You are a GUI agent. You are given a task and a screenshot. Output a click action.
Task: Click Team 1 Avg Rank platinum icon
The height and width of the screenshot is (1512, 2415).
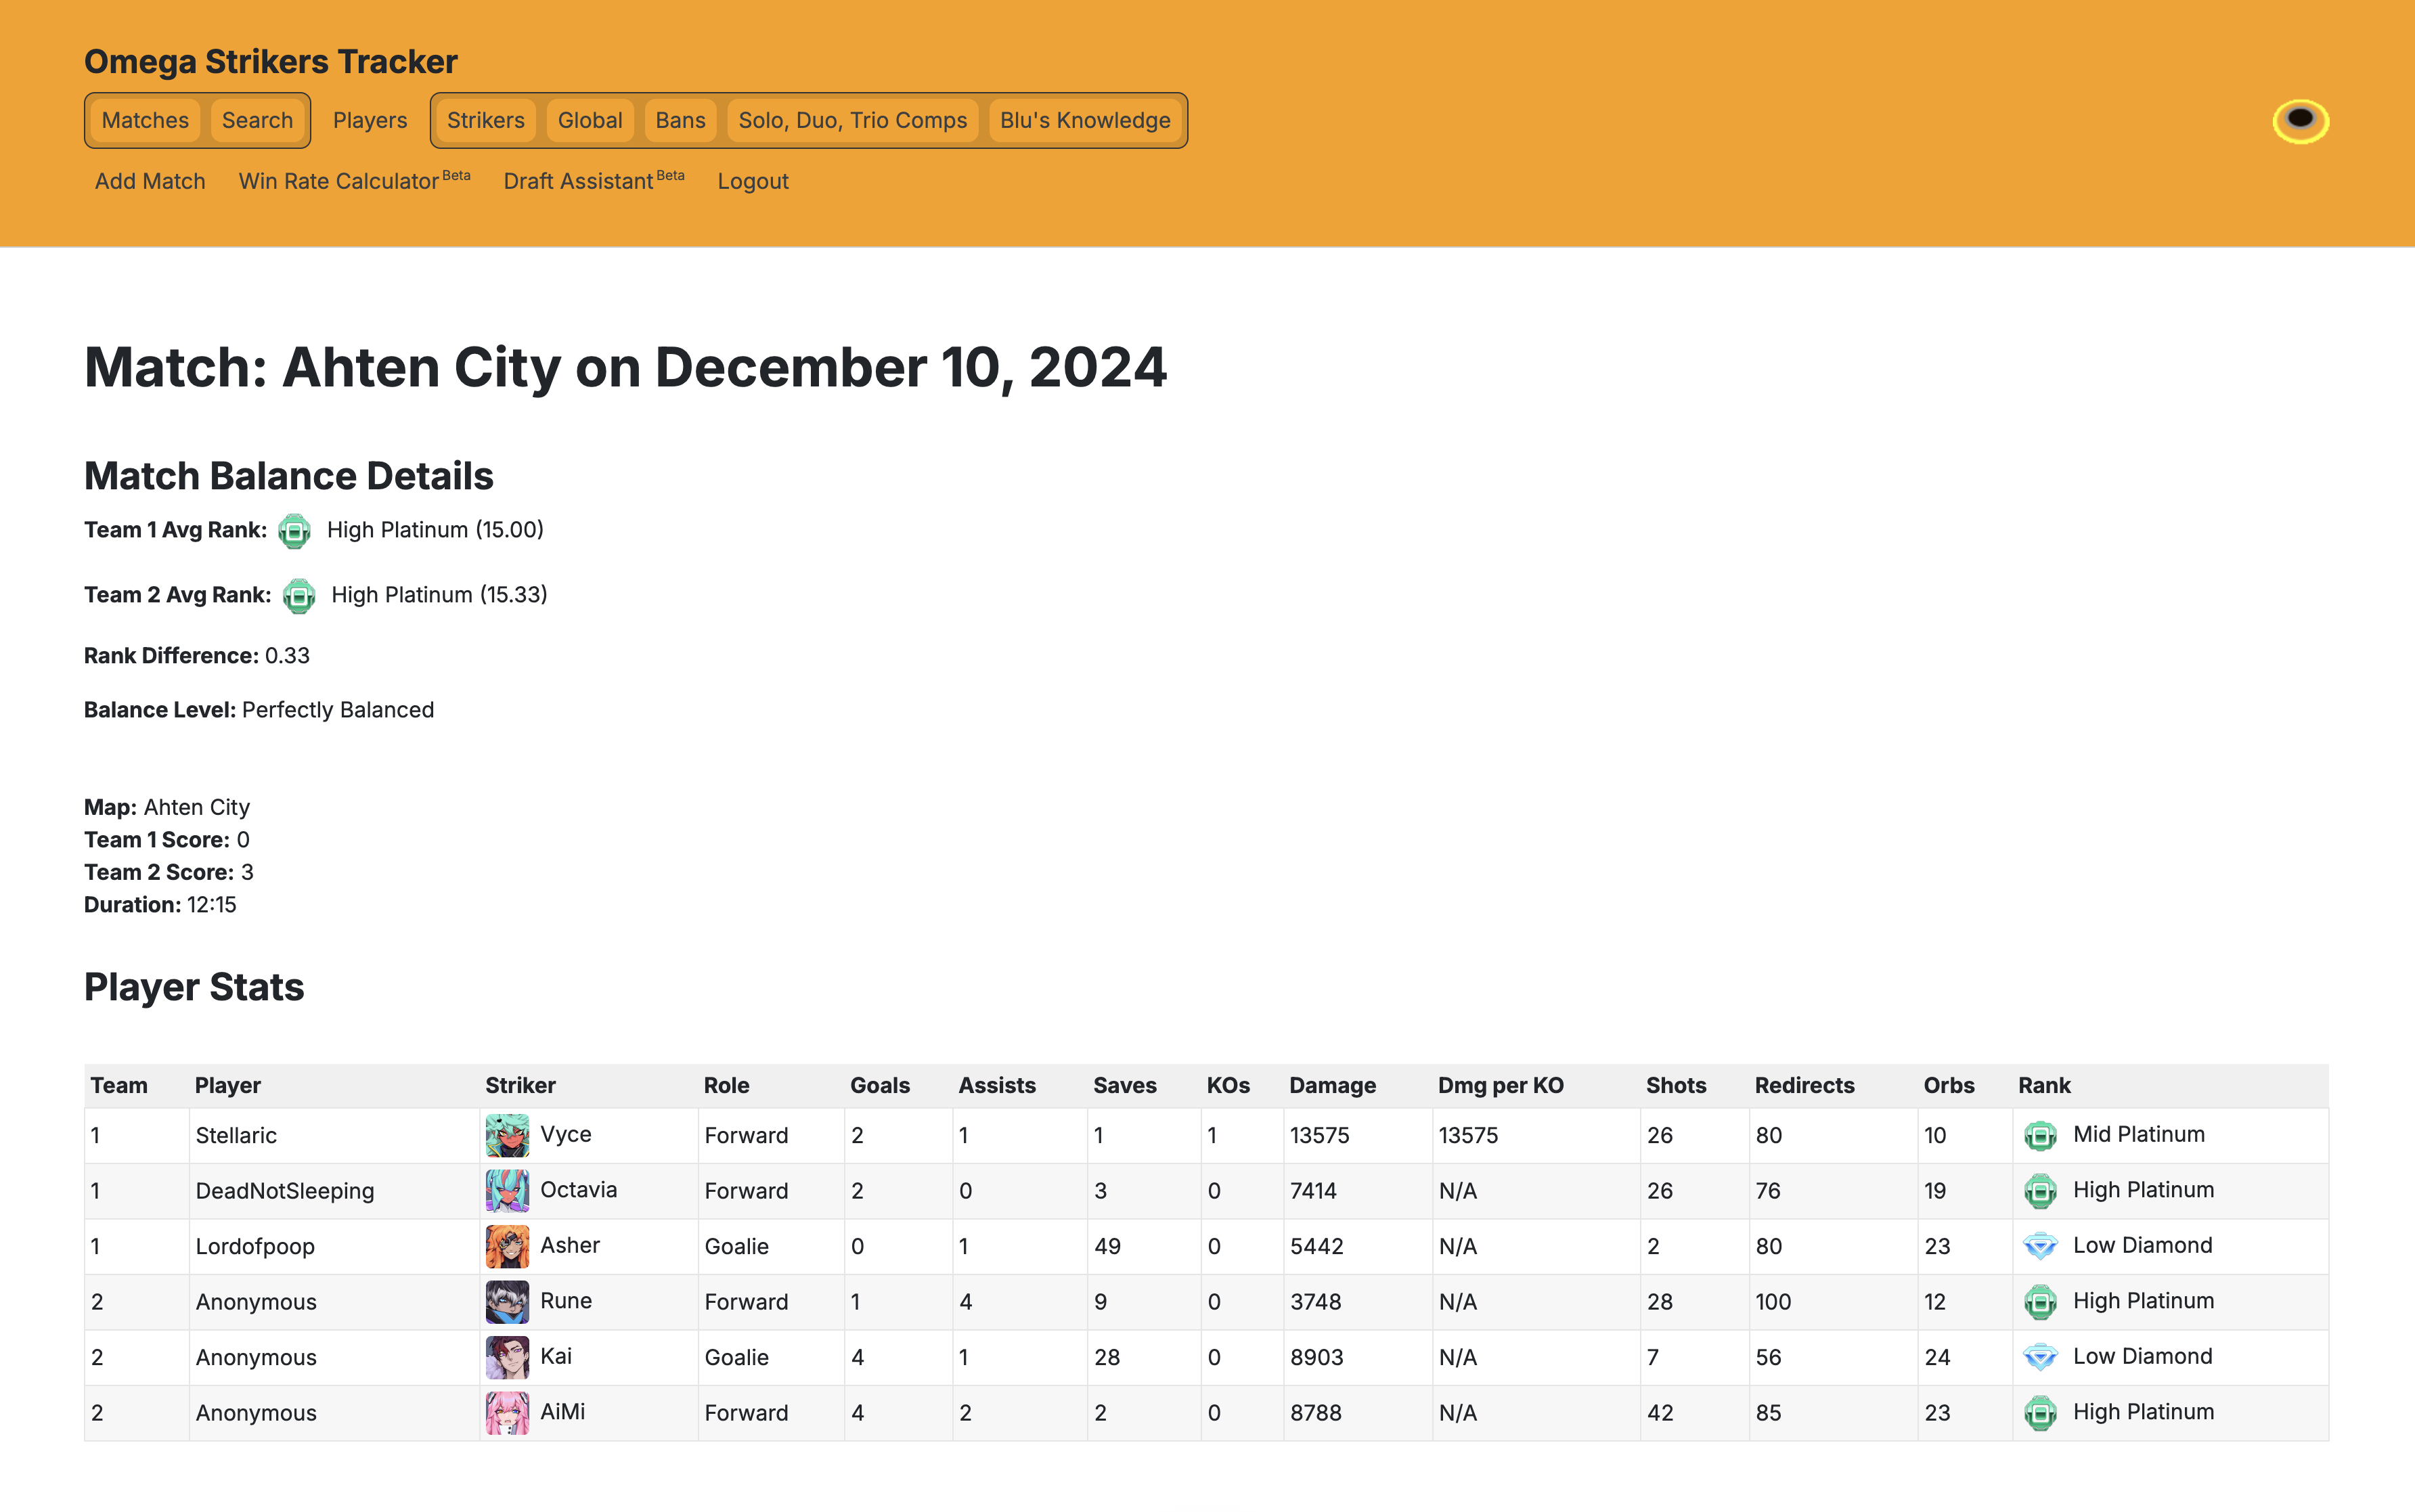click(294, 531)
